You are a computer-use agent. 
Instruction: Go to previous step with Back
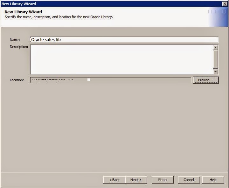point(114,180)
